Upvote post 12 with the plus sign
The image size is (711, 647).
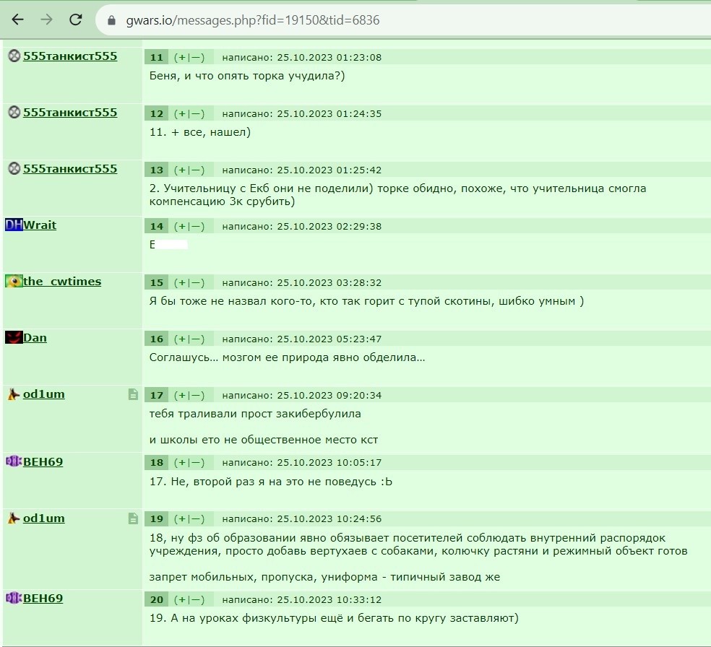coord(182,113)
